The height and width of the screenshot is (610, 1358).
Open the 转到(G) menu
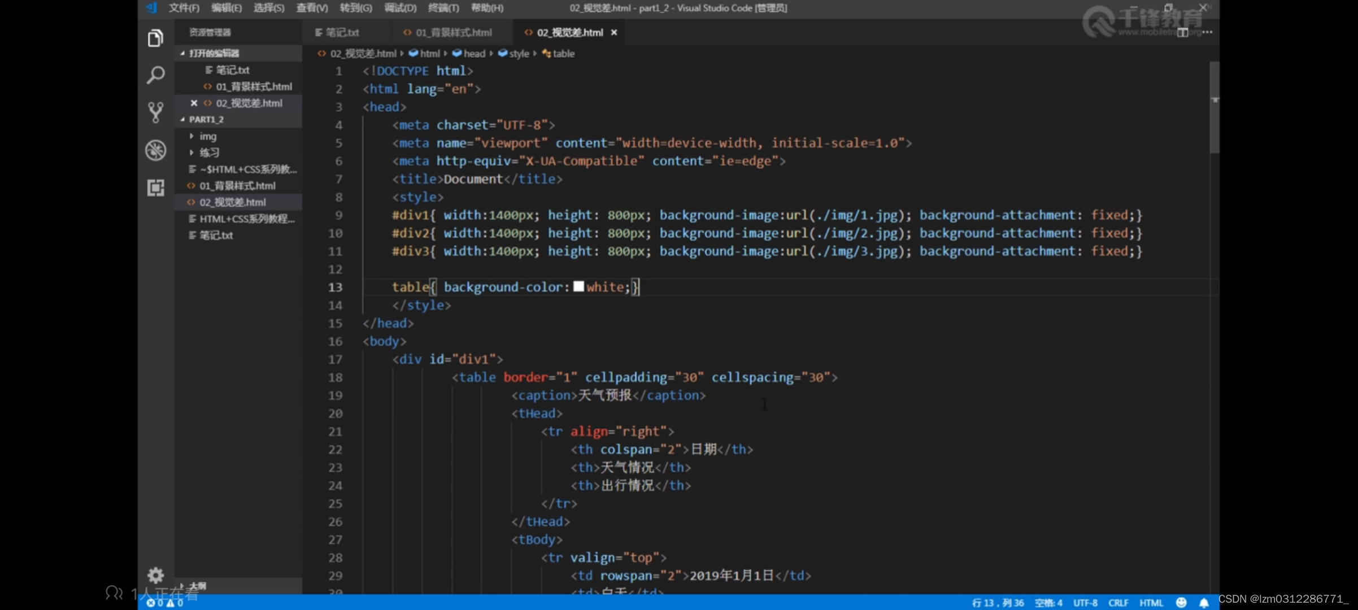point(356,8)
